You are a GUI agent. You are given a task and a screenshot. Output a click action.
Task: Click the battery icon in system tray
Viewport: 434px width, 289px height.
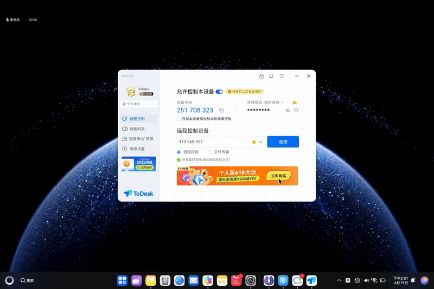coord(383,280)
